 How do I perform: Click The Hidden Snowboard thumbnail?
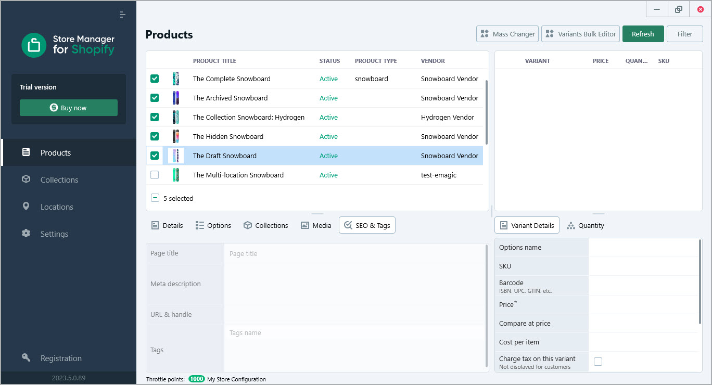pyautogui.click(x=176, y=136)
